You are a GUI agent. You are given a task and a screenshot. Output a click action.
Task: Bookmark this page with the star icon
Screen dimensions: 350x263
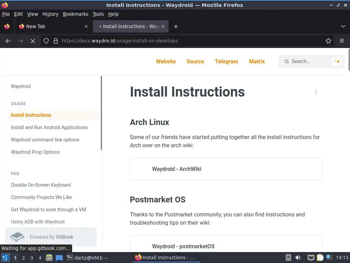pos(328,41)
